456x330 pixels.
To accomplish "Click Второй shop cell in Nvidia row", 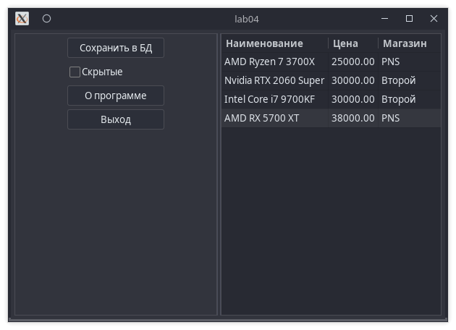I will point(410,80).
